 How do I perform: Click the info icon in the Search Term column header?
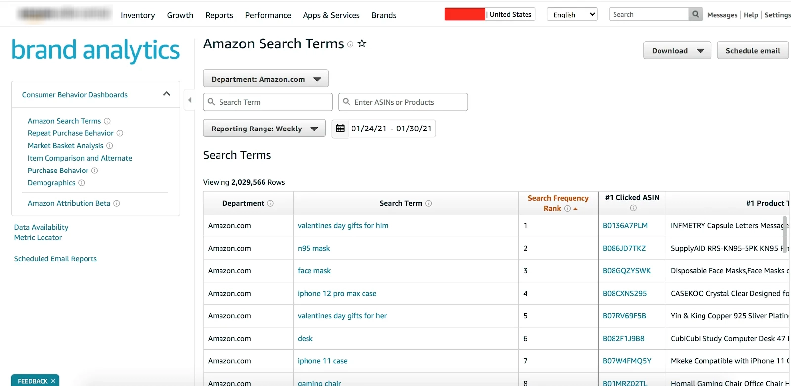click(429, 203)
